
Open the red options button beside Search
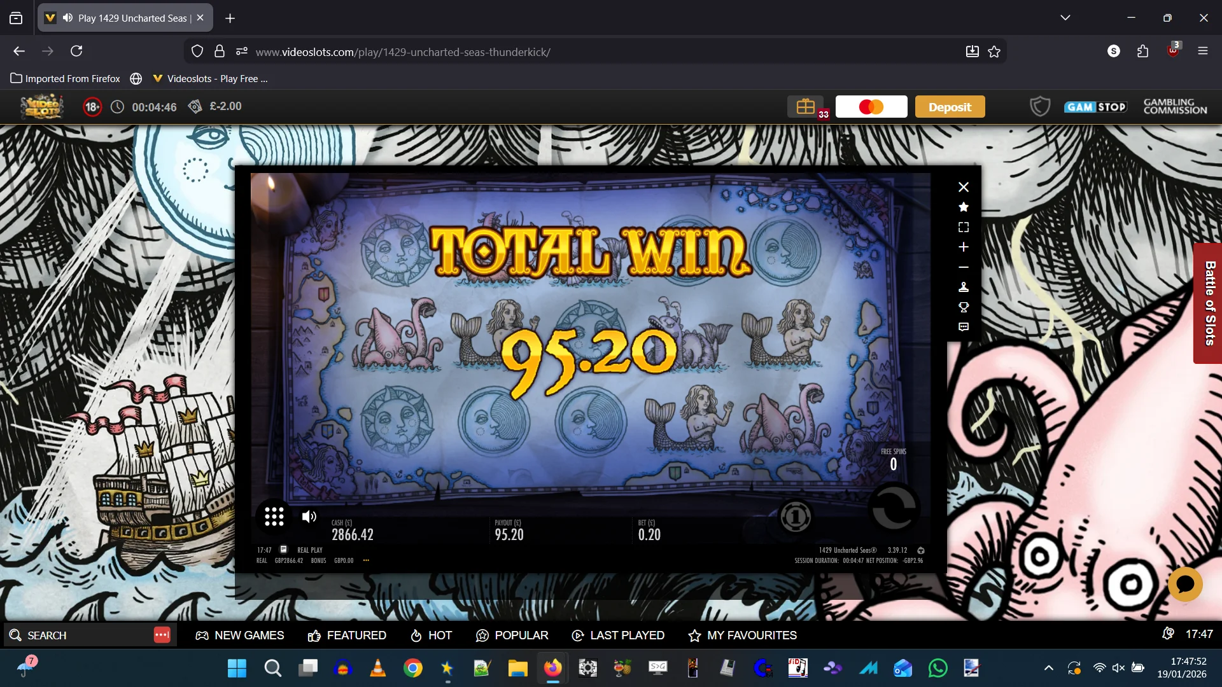click(x=162, y=635)
